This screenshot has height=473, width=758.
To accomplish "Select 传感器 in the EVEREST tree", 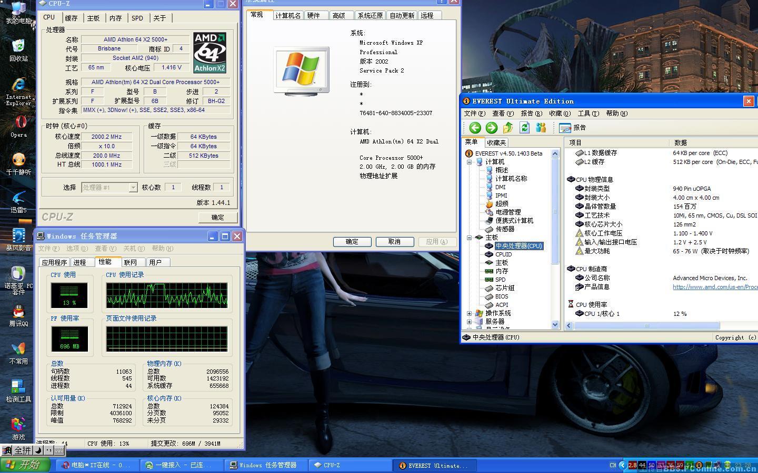I will point(505,229).
